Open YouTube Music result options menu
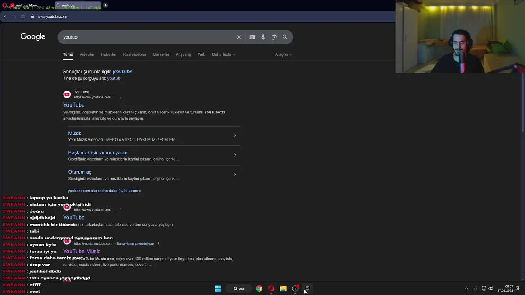 point(158,243)
